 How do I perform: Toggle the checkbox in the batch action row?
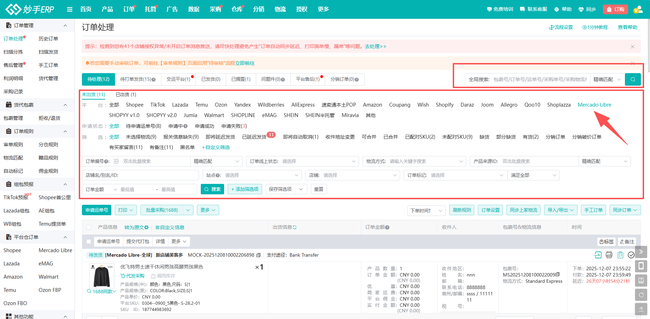89,242
